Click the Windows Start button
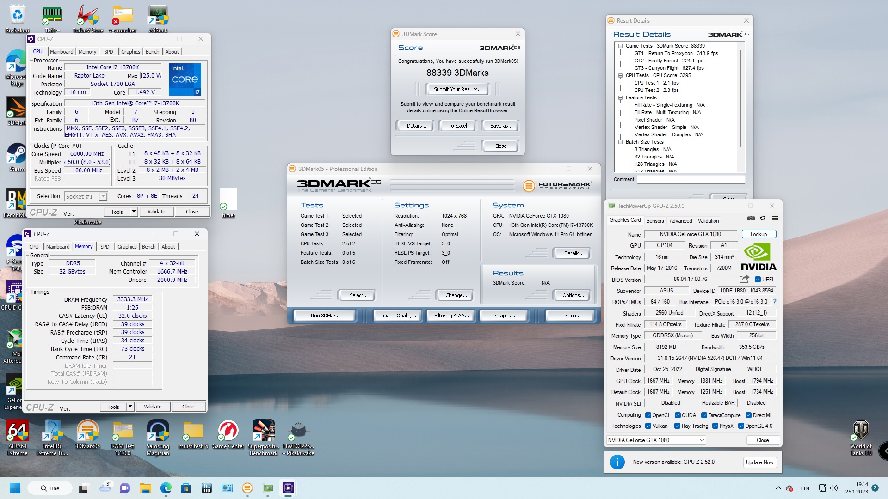Screen dimensions: 888x499 tap(15, 488)
